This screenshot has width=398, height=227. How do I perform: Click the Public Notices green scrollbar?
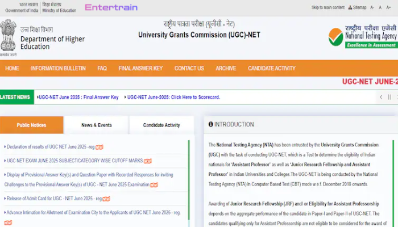pyautogui.click(x=189, y=180)
